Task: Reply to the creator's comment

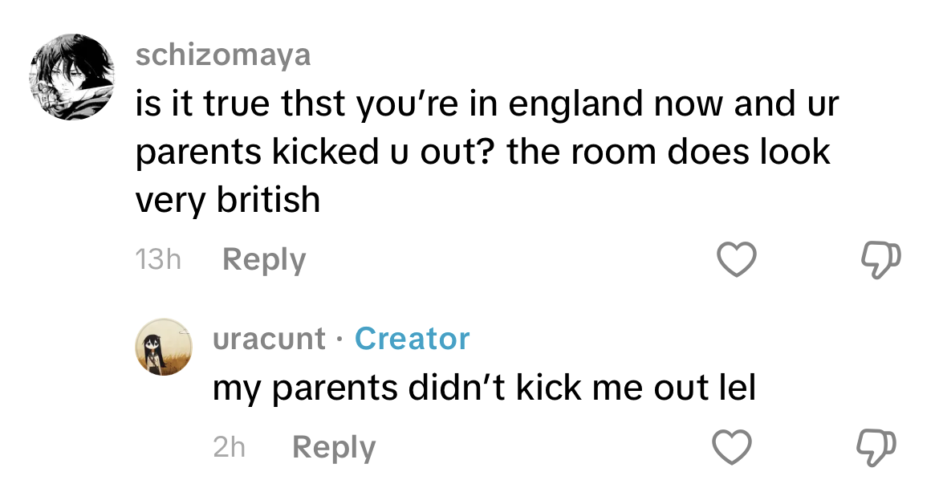Action: click(x=333, y=447)
